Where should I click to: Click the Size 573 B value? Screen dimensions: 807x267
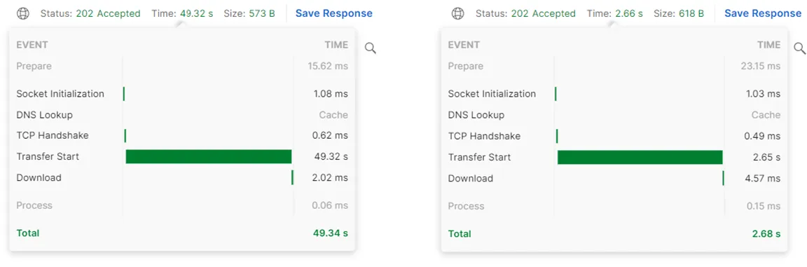(261, 13)
